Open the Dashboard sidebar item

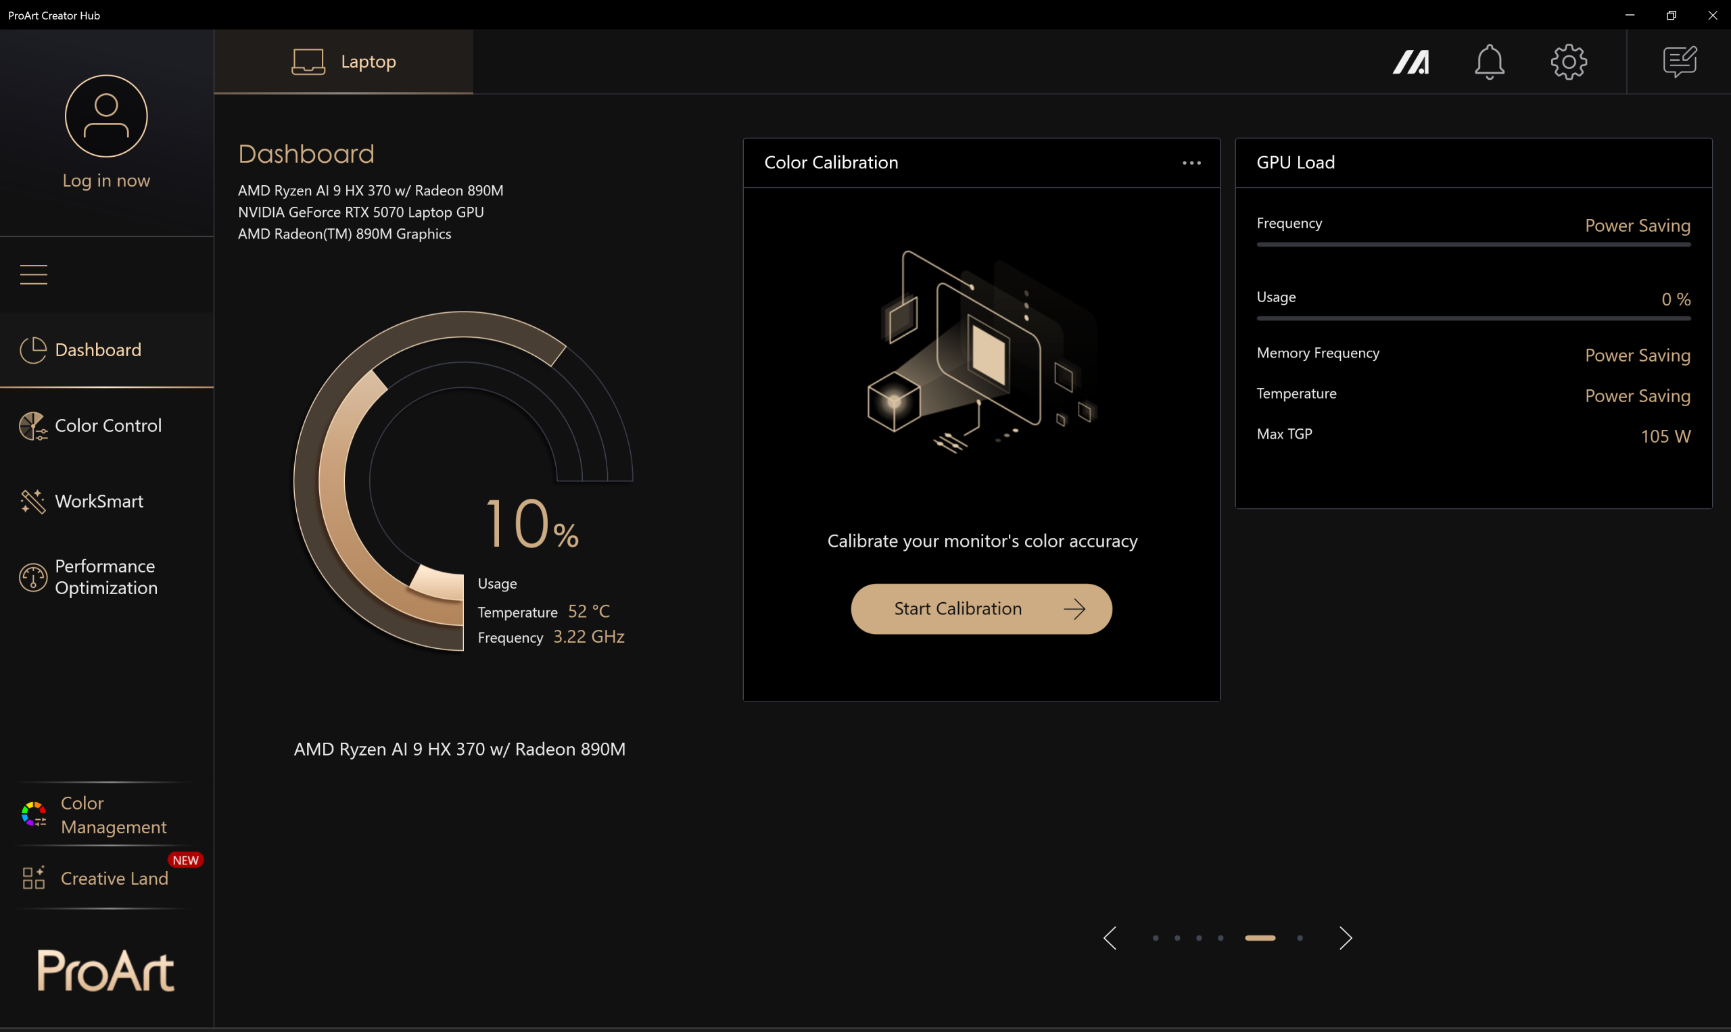click(106, 350)
